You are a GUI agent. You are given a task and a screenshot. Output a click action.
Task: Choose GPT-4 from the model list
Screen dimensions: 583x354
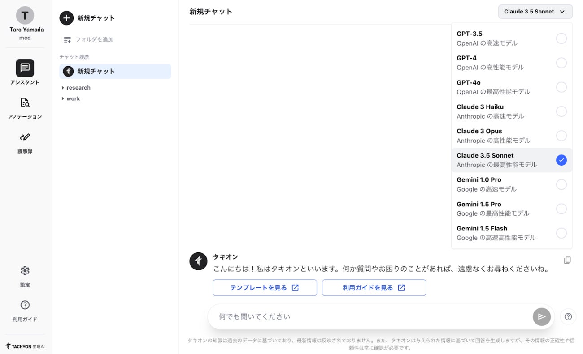click(512, 63)
